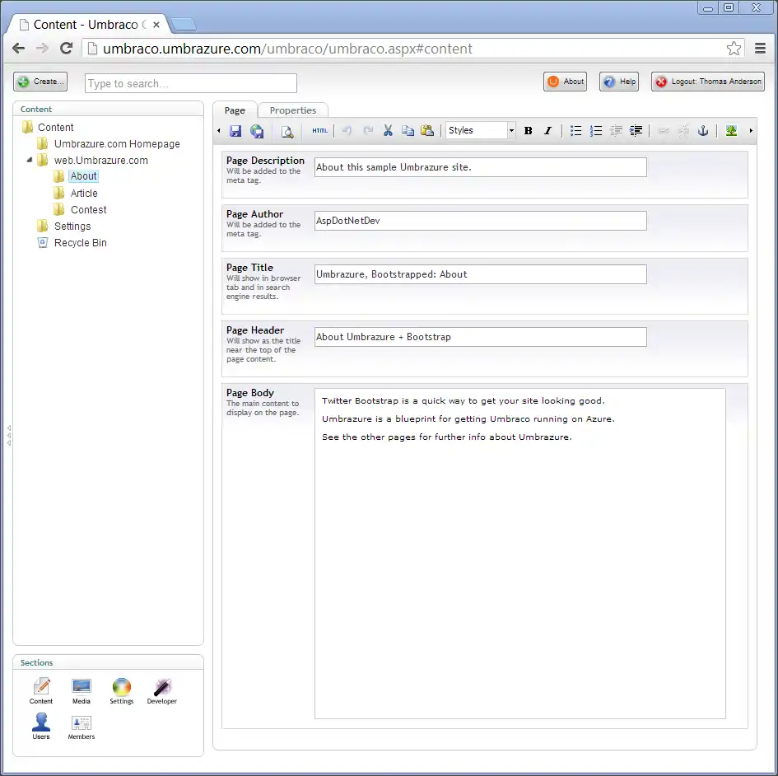
Task: Select the root Content tree node
Action: point(56,128)
